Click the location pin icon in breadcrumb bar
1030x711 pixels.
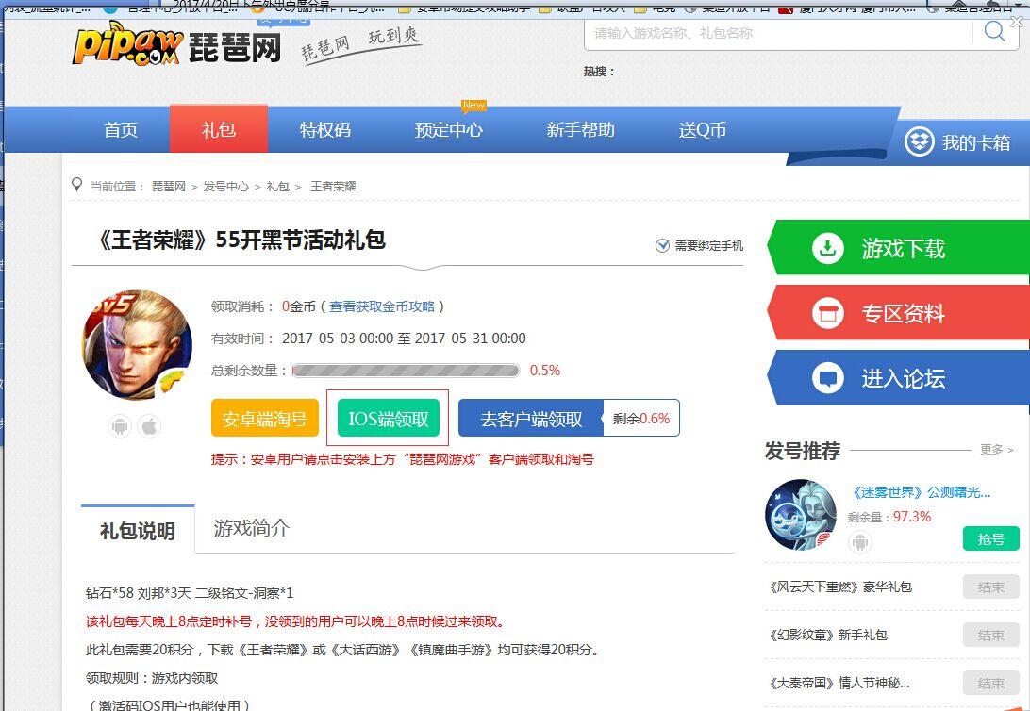[76, 185]
